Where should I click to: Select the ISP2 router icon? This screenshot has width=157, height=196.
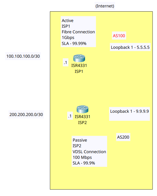(x=82, y=109)
